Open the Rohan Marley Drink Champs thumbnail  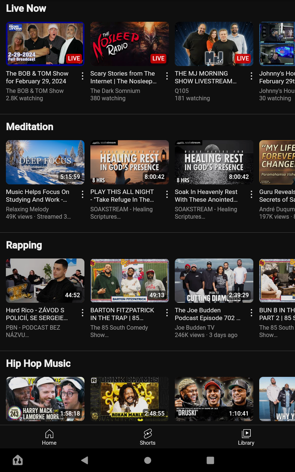[129, 399]
